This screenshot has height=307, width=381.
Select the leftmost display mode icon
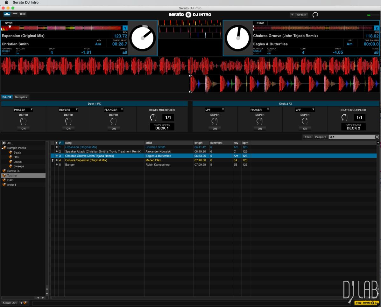tap(7, 14)
